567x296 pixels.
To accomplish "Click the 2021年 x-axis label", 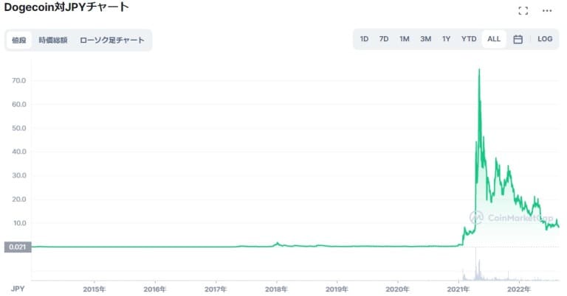I will [458, 289].
